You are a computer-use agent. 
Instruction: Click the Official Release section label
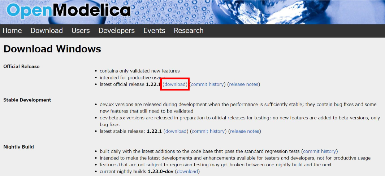[21, 66]
